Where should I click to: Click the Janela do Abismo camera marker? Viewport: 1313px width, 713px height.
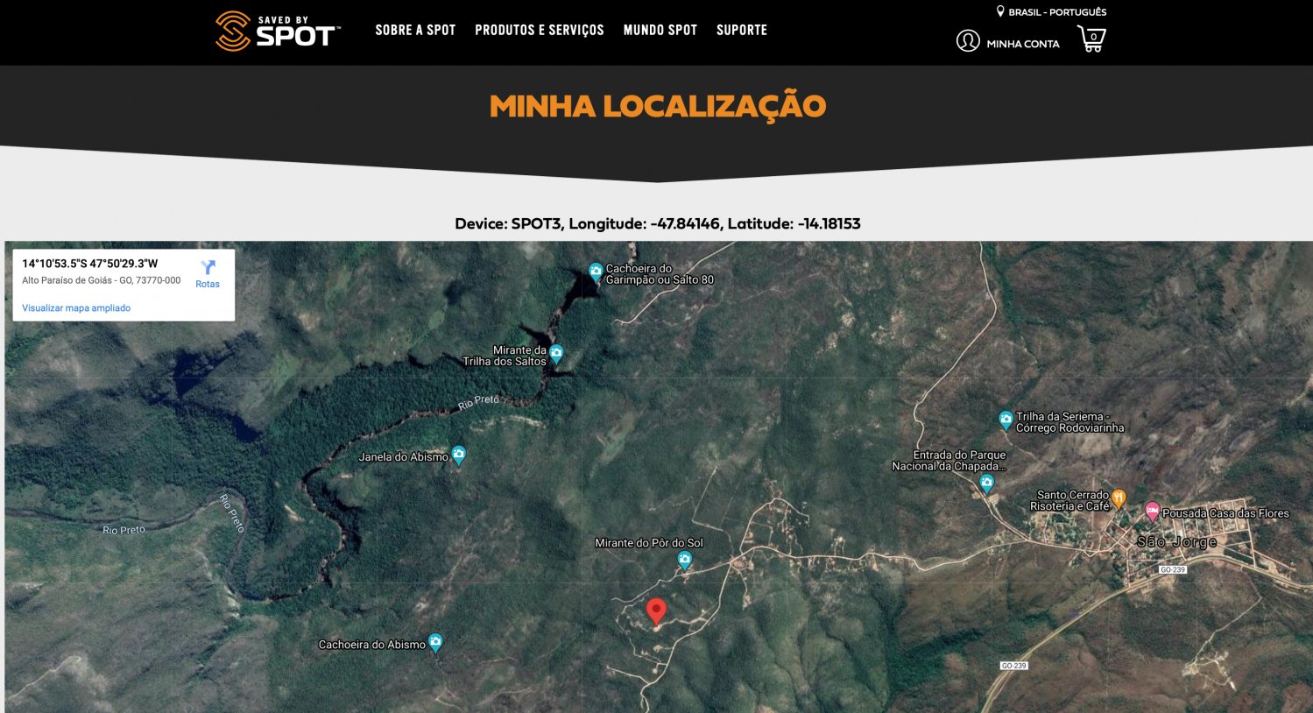458,455
